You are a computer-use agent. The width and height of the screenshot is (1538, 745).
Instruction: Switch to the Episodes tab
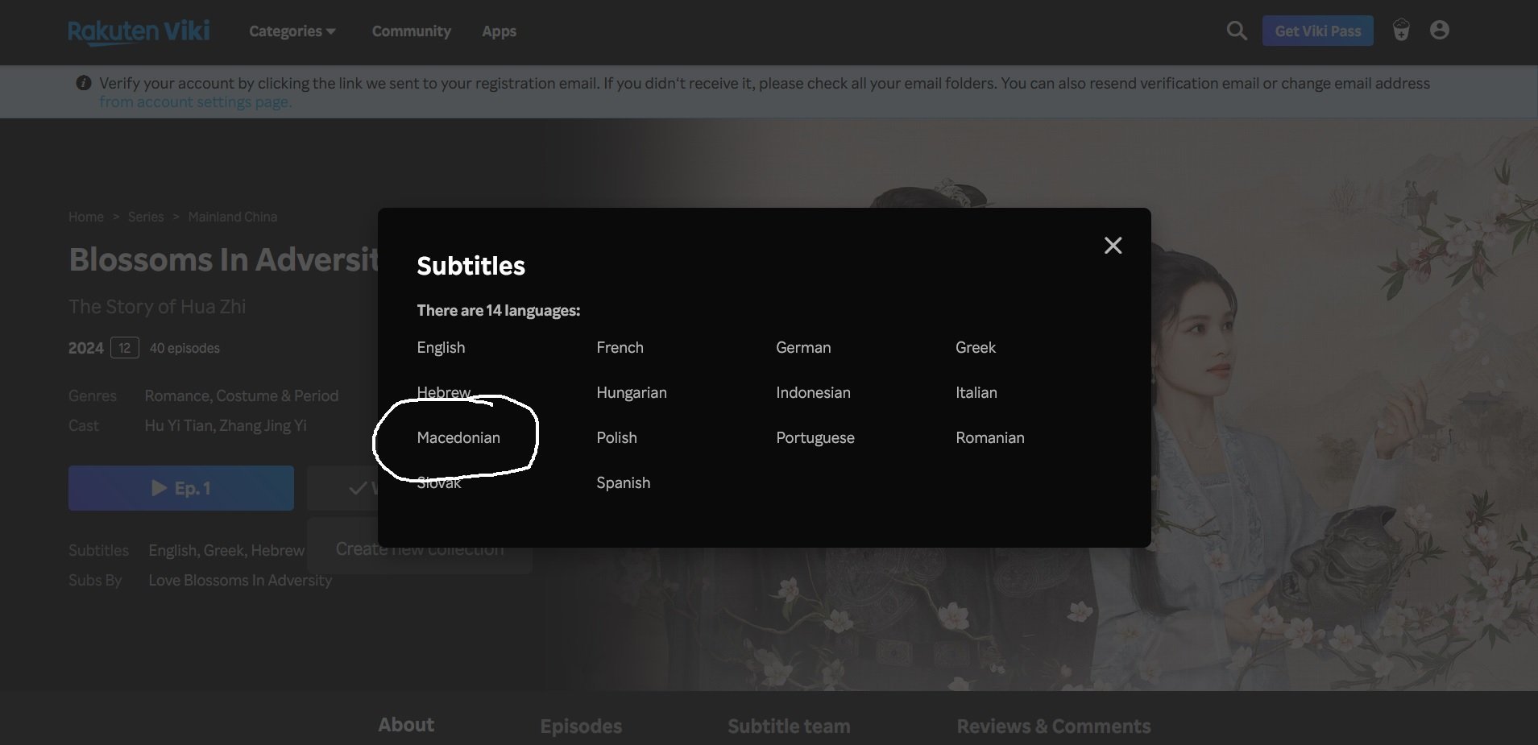click(x=581, y=726)
